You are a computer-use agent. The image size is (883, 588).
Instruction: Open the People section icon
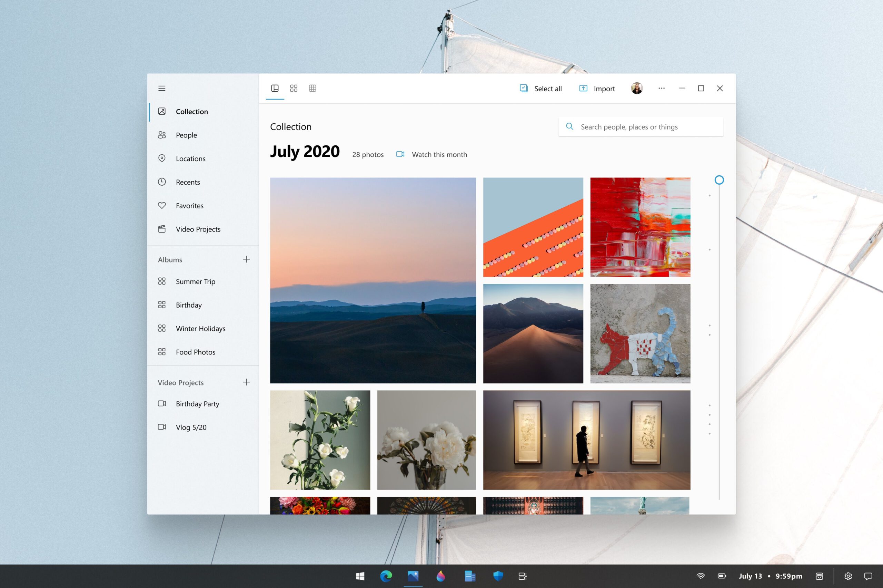coord(162,135)
